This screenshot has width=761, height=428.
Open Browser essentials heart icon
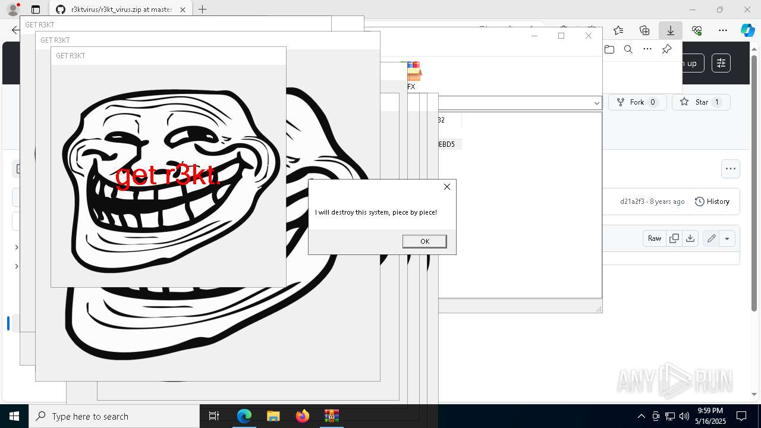pyautogui.click(x=697, y=30)
